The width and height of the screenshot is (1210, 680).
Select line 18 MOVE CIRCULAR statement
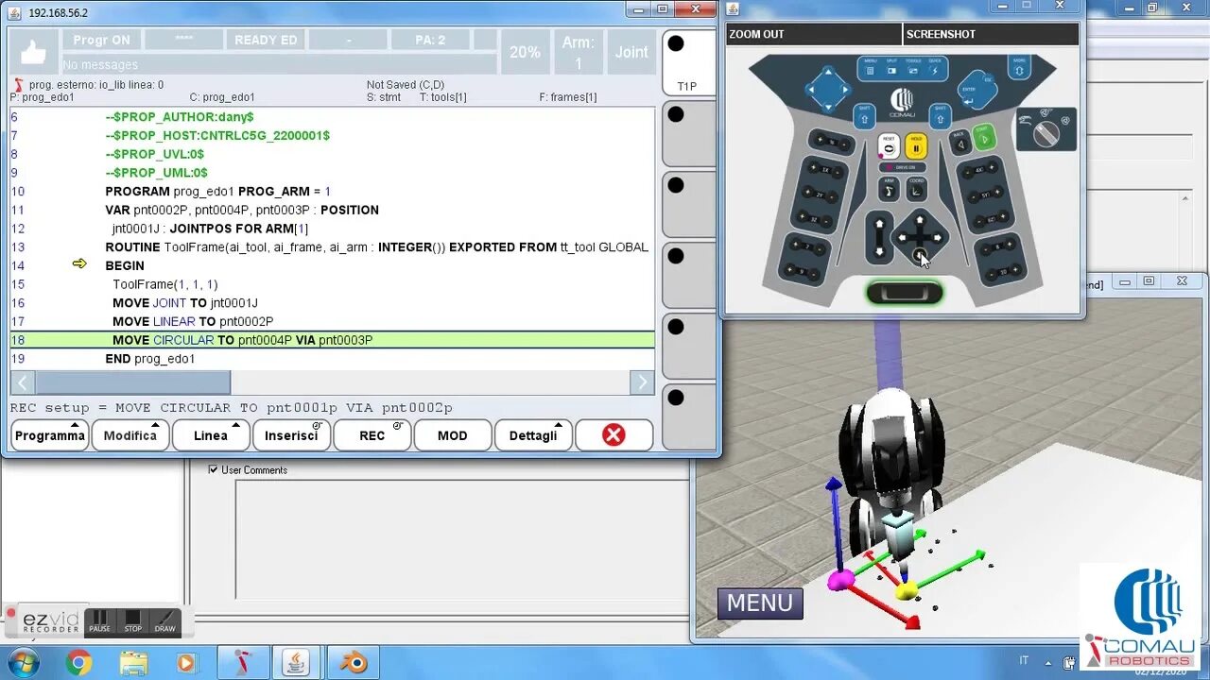click(332, 340)
